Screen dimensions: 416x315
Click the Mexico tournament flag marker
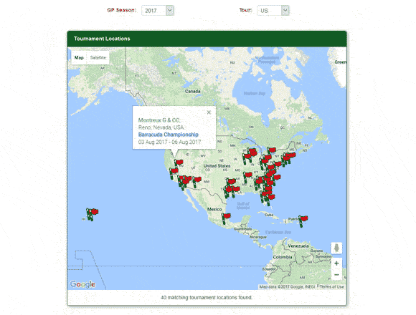[225, 218]
